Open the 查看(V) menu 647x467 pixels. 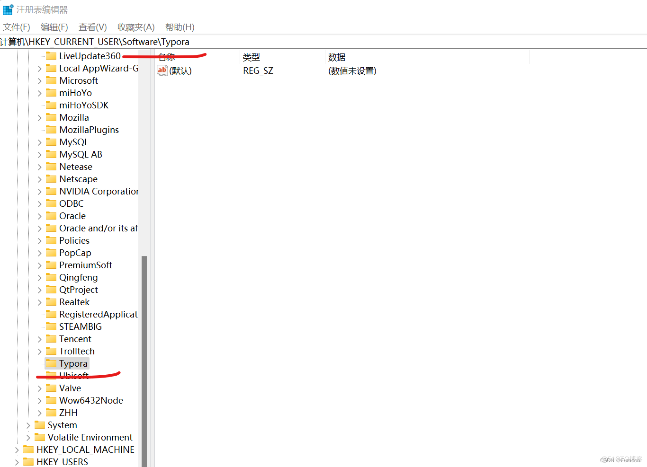click(93, 27)
